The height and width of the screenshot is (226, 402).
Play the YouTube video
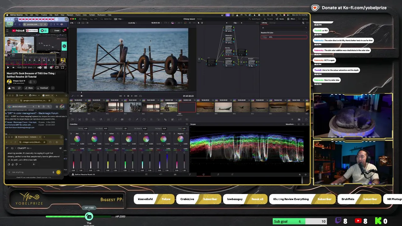click(8, 67)
